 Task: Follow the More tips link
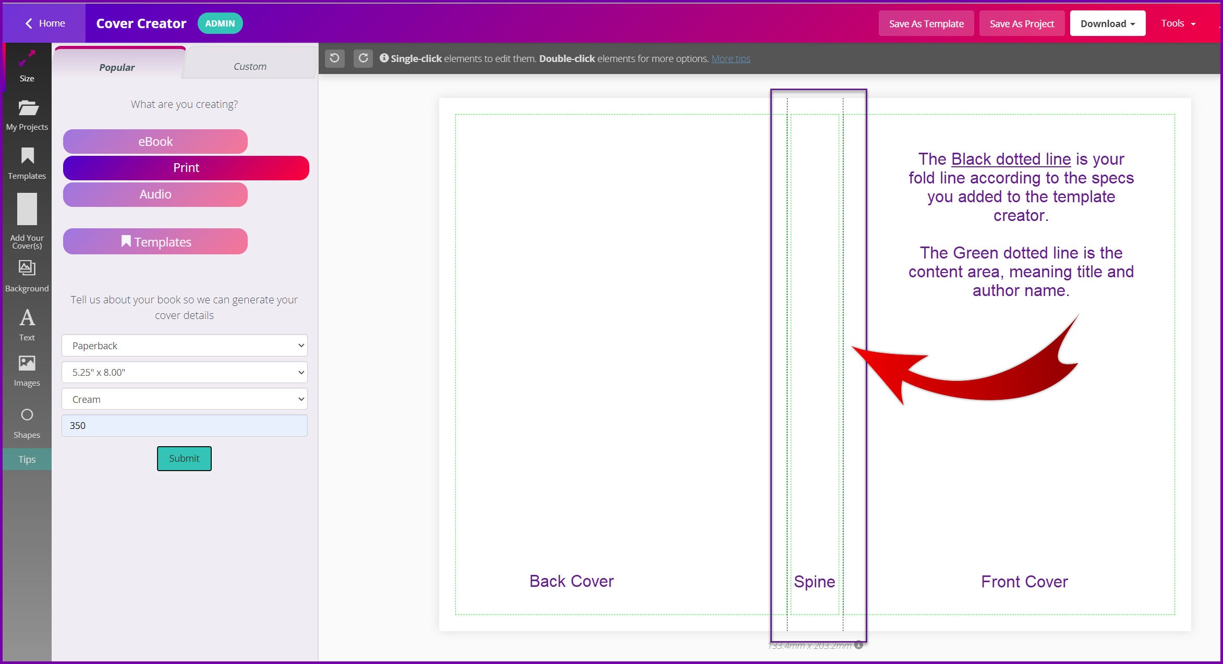[x=730, y=58]
